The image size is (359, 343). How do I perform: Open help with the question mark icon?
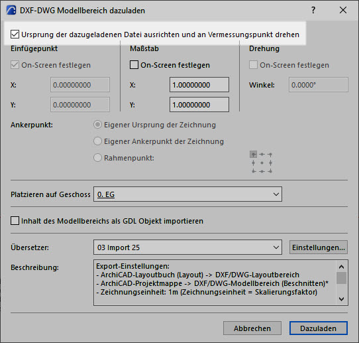coord(313,10)
